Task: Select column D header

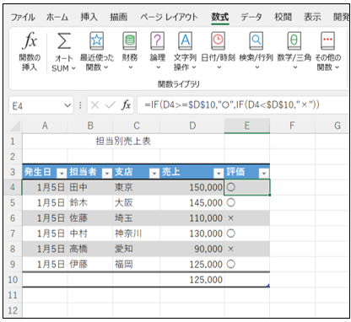Action: [192, 126]
